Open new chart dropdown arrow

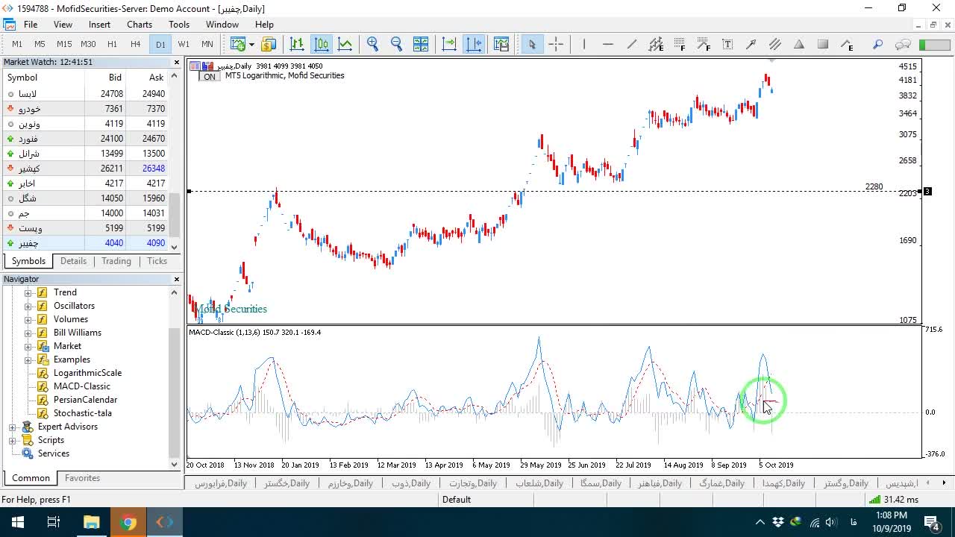tap(251, 44)
